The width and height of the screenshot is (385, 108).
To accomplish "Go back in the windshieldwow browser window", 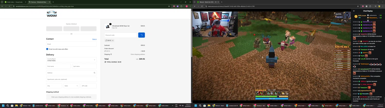I will [x=2, y=6].
